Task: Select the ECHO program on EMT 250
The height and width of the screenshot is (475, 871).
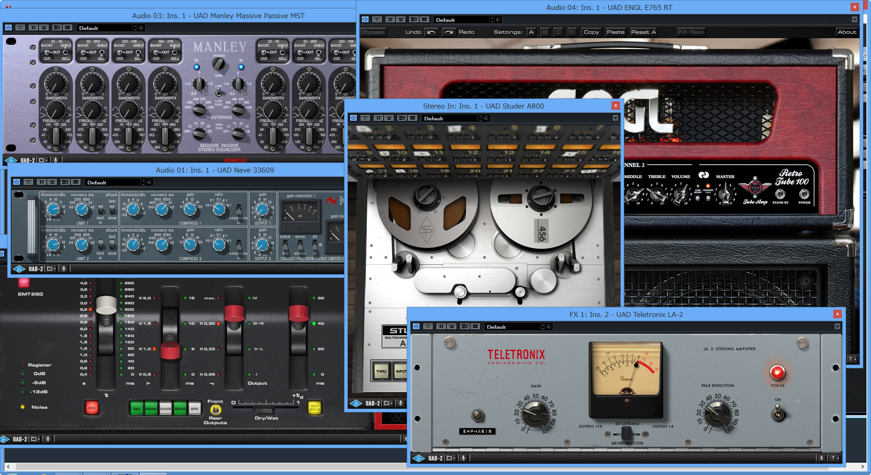Action: (x=180, y=408)
